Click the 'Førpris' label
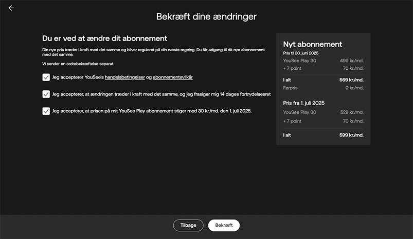 coord(290,88)
